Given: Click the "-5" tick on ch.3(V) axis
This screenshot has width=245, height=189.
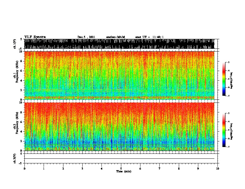Looking at the screenshot, I should click(x=21, y=163).
